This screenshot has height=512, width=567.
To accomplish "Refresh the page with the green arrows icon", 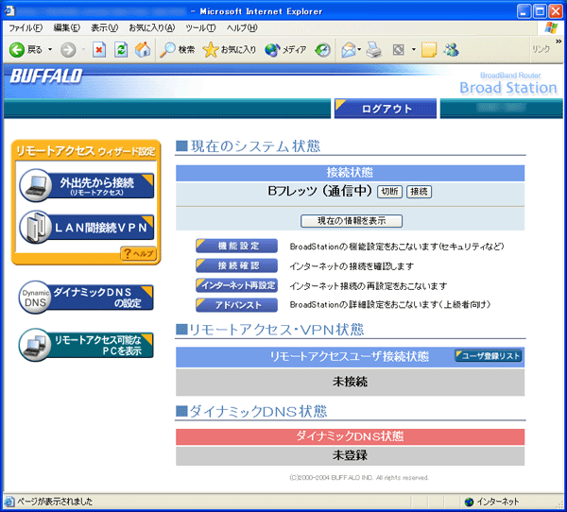I will pyautogui.click(x=121, y=49).
